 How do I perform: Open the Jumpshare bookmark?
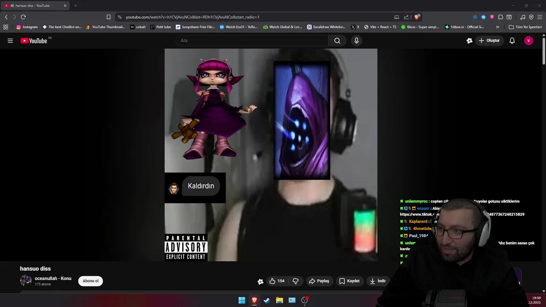coord(195,27)
